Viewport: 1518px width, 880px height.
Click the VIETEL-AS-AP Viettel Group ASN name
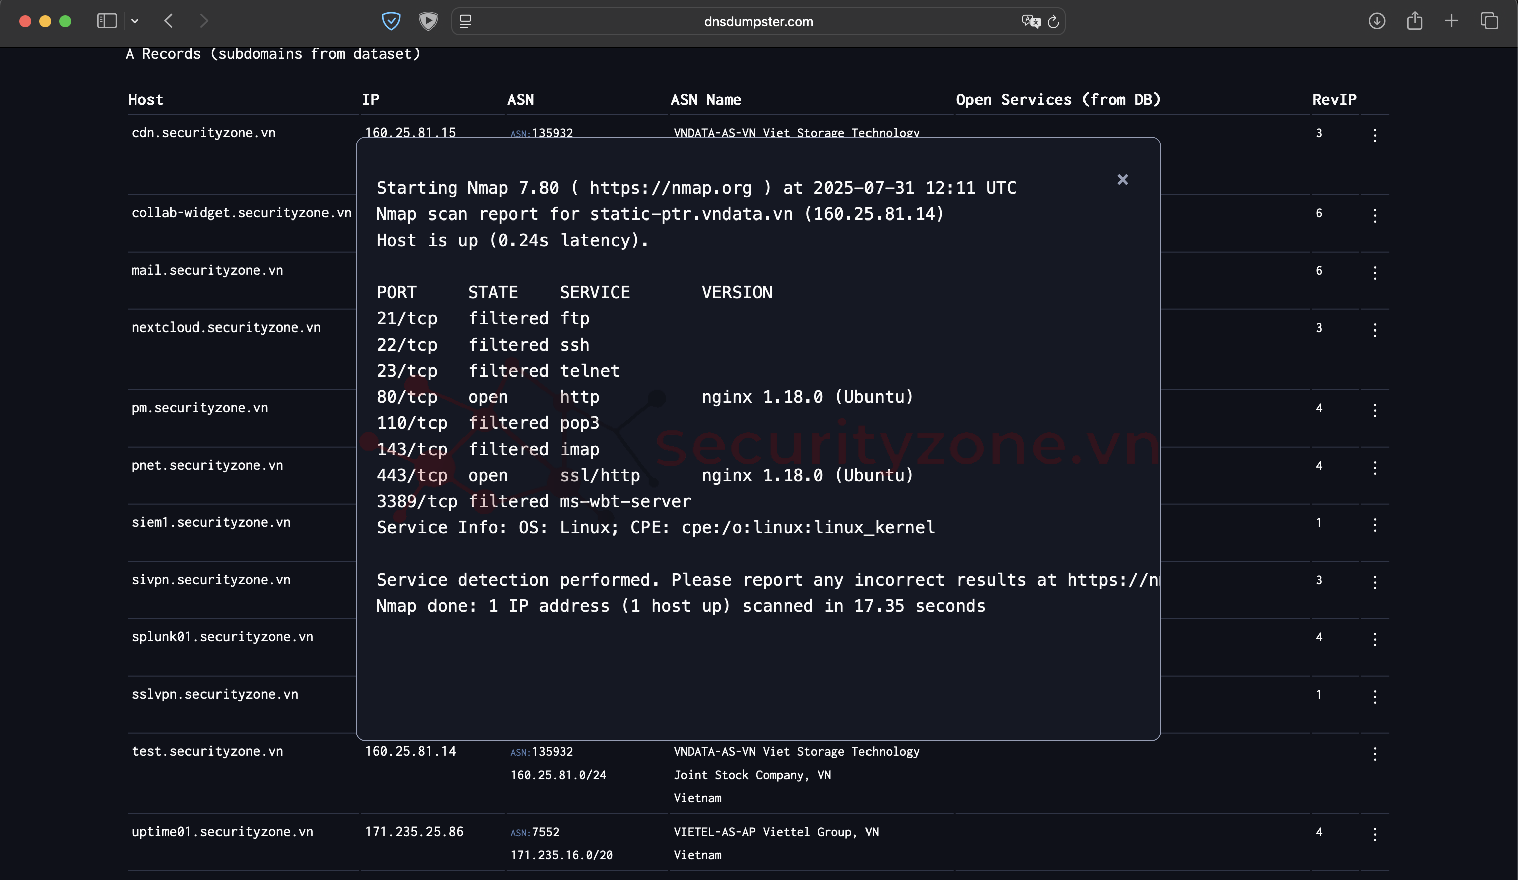point(776,832)
